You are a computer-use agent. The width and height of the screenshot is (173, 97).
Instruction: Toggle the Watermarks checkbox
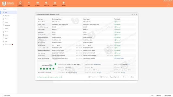coord(101,77)
